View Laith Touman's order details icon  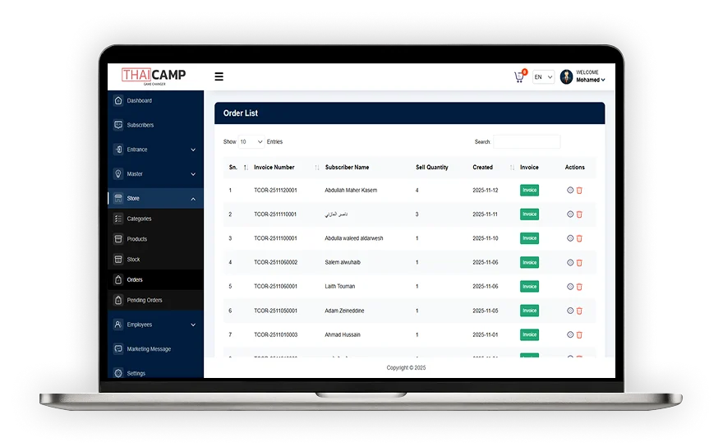pos(570,287)
